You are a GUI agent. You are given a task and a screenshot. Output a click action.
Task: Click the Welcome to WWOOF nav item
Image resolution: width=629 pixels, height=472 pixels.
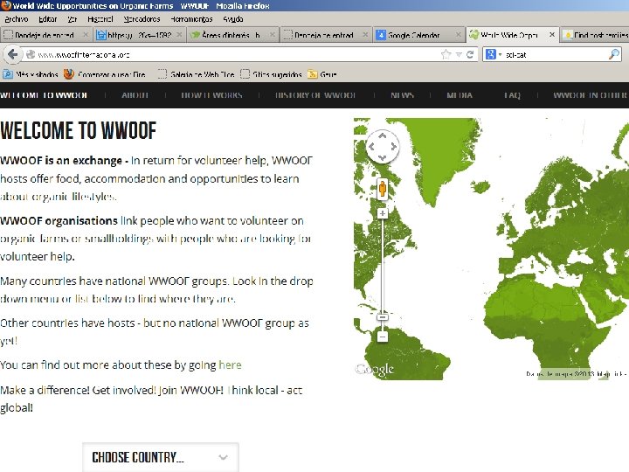[44, 95]
